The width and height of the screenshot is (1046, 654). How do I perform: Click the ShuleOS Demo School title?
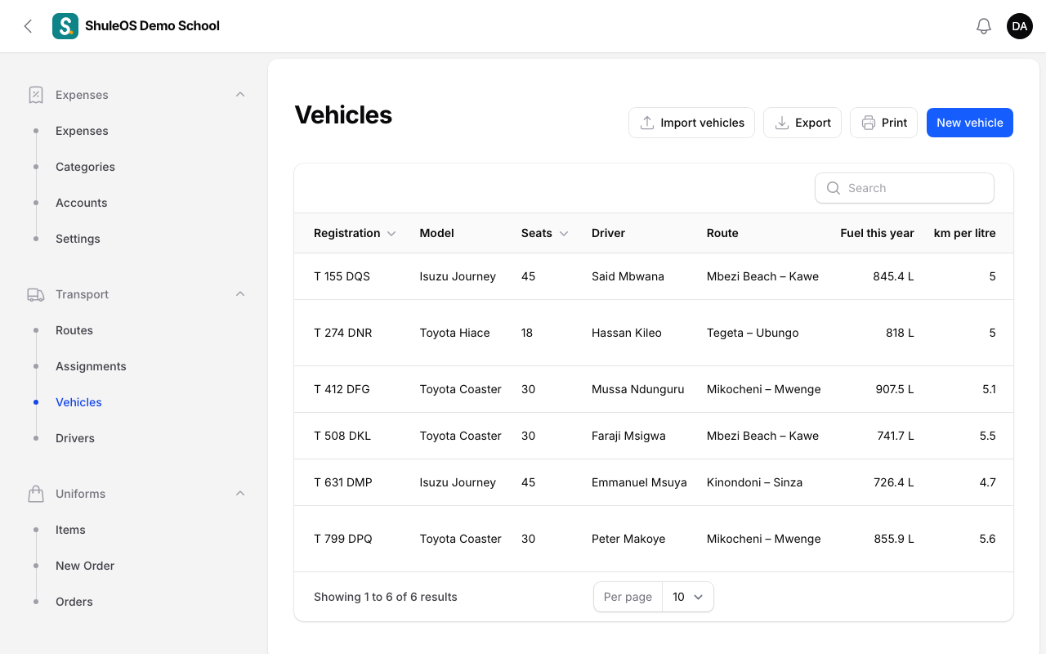[x=152, y=26]
